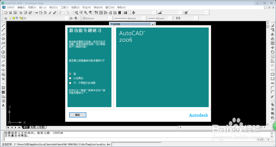This screenshot has height=147, width=276.
Task: Open the 绘图(D) menu
Action: click(75, 7)
